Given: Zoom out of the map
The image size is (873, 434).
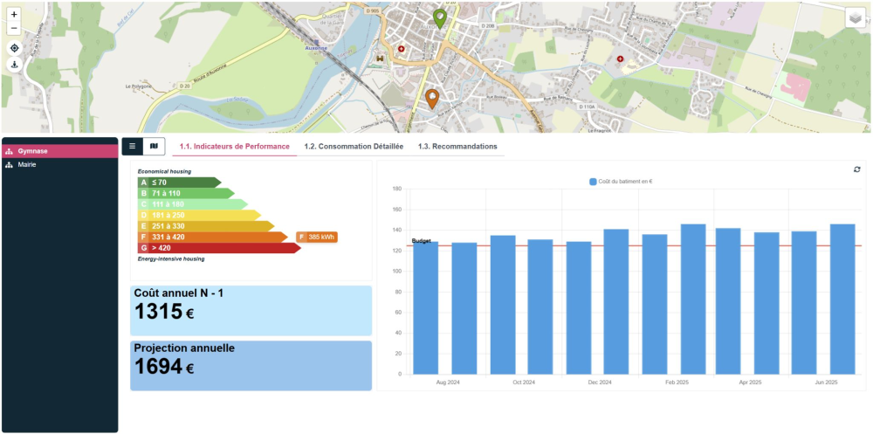Looking at the screenshot, I should 14,28.
